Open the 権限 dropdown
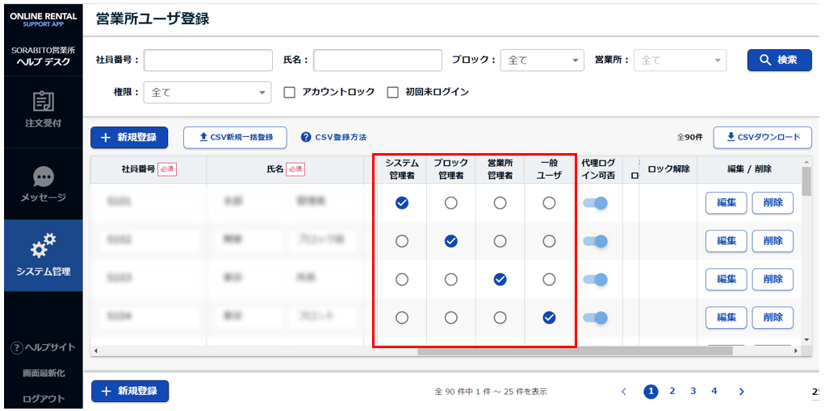 pyautogui.click(x=207, y=93)
